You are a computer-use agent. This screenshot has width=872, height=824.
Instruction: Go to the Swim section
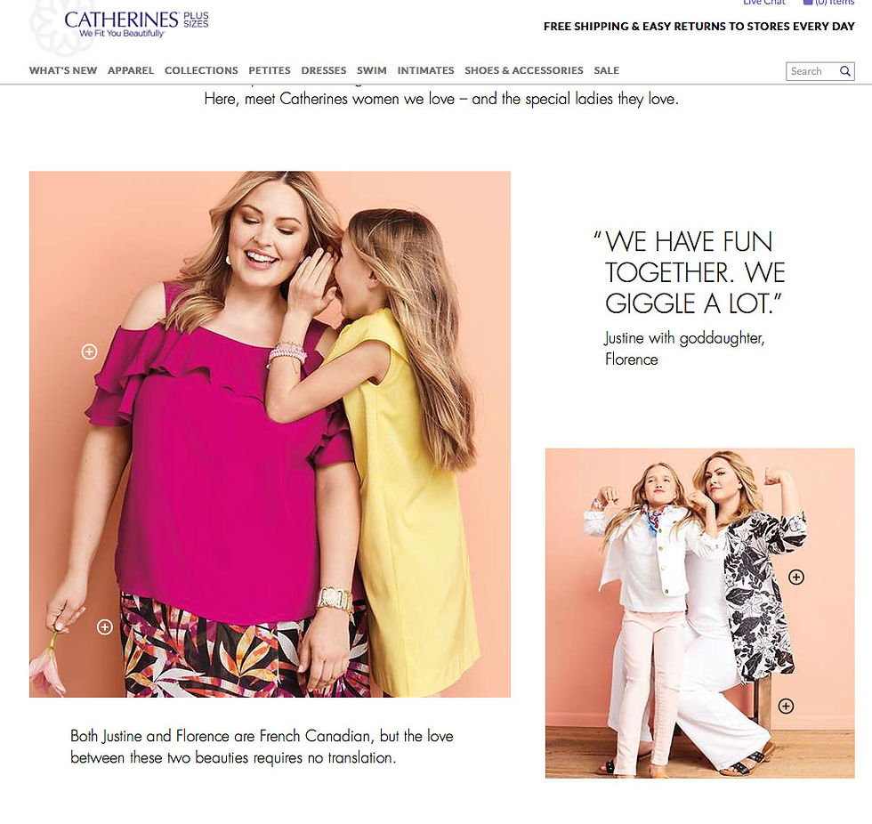(372, 70)
